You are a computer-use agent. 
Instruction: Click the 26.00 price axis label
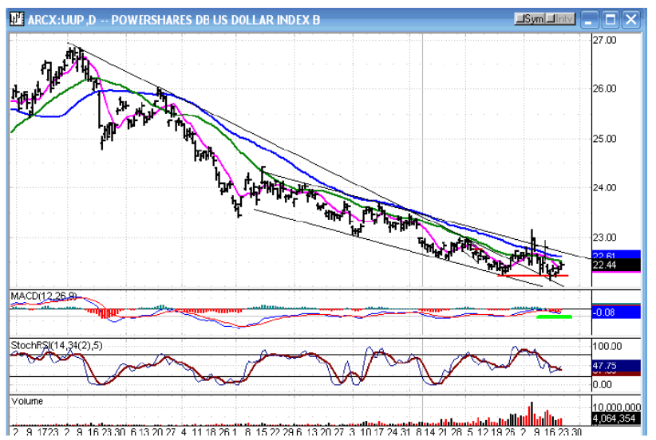coord(605,88)
